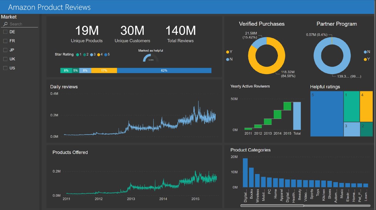Select tile 5 in the Helpful ratings treemap

point(327,114)
